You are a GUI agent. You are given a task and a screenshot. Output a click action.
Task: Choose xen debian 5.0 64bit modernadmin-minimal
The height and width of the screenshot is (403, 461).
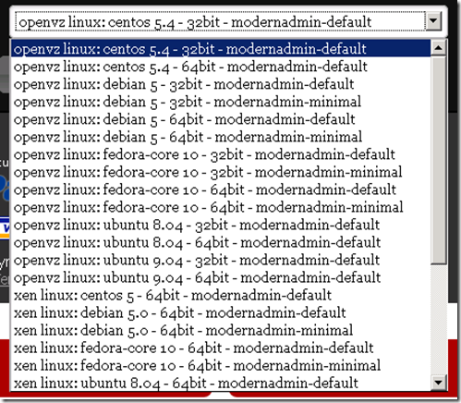221,330
